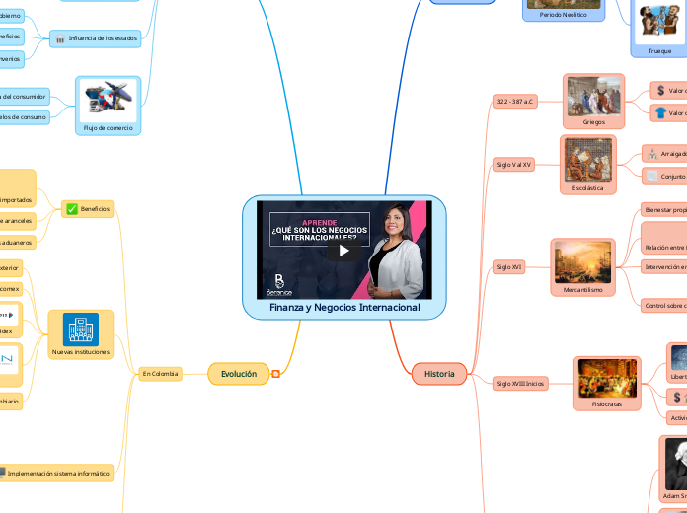Click the building icon on Nuevas instituciones
This screenshot has height=513, width=687.
coord(81,329)
